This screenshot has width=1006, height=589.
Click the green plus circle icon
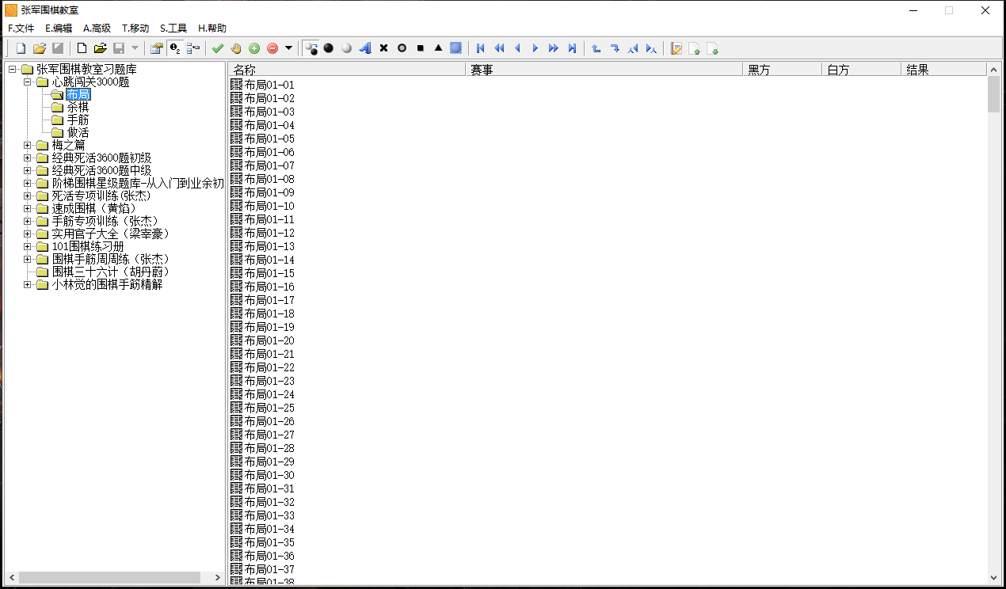[x=254, y=48]
